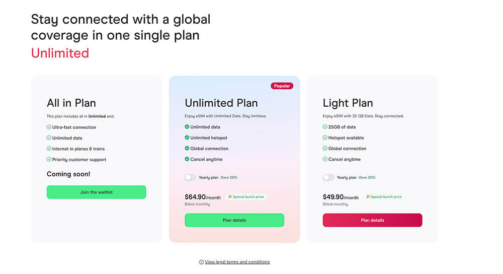Click checkmark icon next to Priority customer support
The image size is (503, 274).
(x=49, y=160)
